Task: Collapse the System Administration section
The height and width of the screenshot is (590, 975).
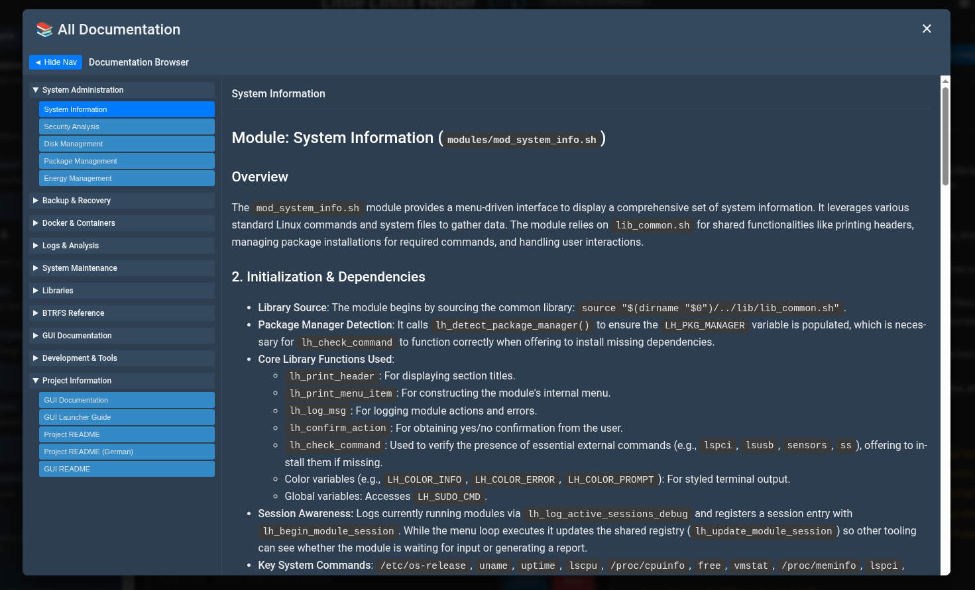Action: (x=122, y=90)
